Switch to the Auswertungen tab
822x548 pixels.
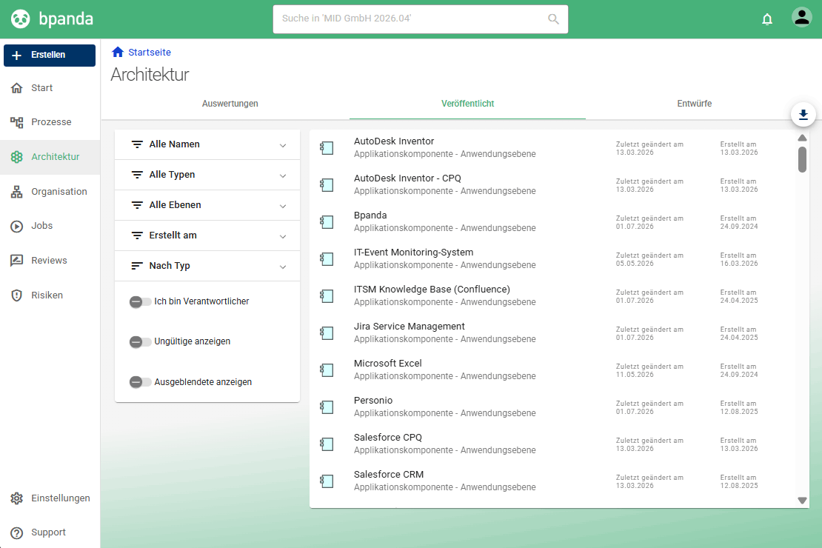click(x=230, y=104)
